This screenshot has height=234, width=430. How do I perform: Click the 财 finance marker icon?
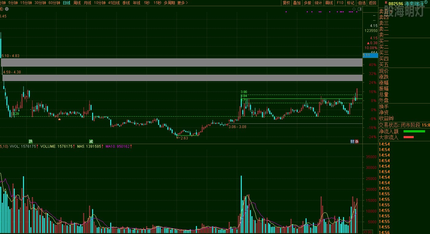coord(352,142)
